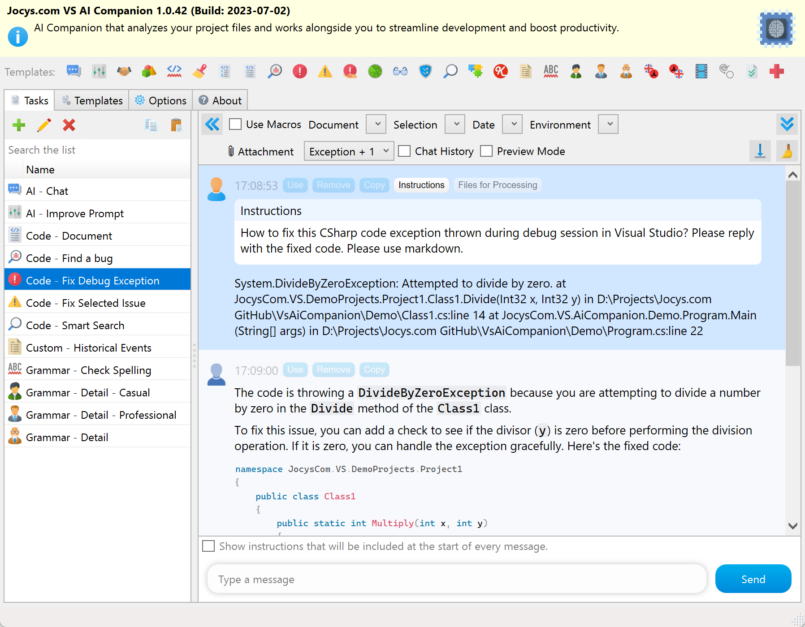Click the Copy button on the 17:09:00 message
Image resolution: width=805 pixels, height=627 pixels.
coord(374,369)
